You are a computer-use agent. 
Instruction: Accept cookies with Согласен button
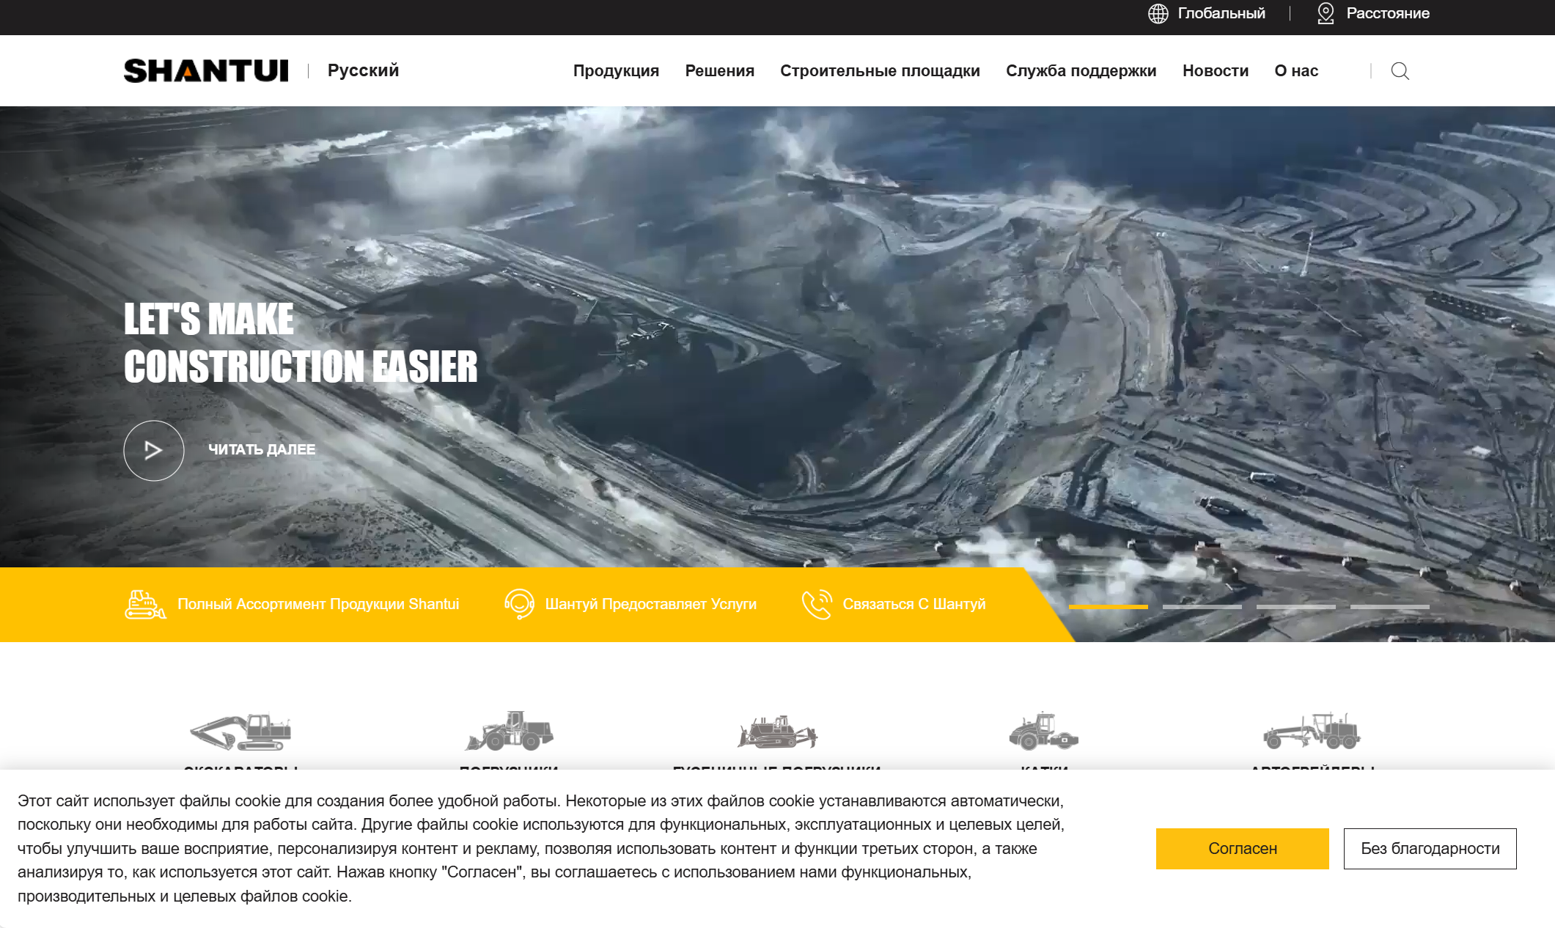pyautogui.click(x=1242, y=849)
